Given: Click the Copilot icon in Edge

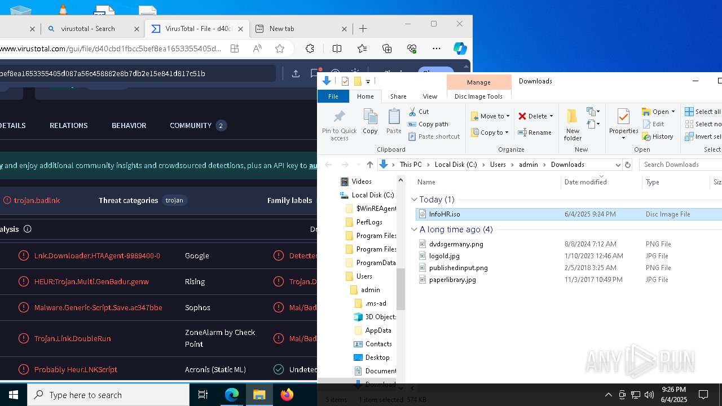Looking at the screenshot, I should (x=460, y=48).
